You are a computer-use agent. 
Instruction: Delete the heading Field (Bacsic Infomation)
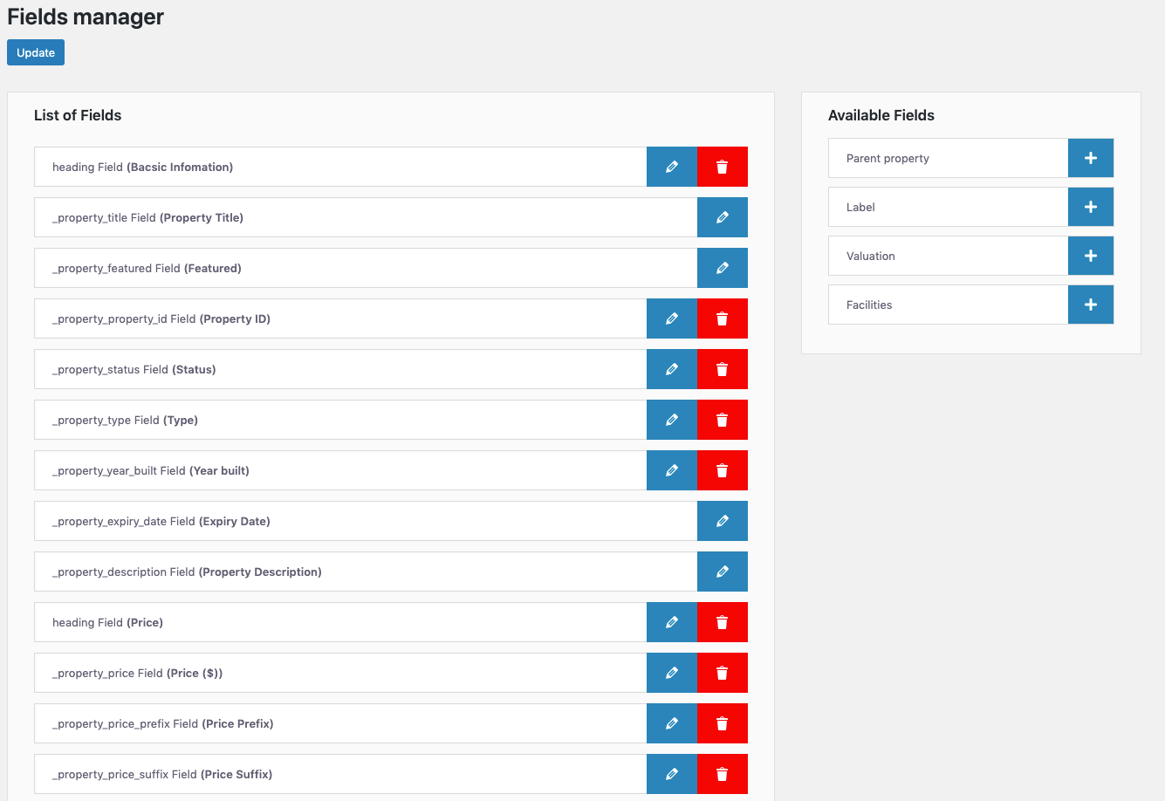[722, 167]
